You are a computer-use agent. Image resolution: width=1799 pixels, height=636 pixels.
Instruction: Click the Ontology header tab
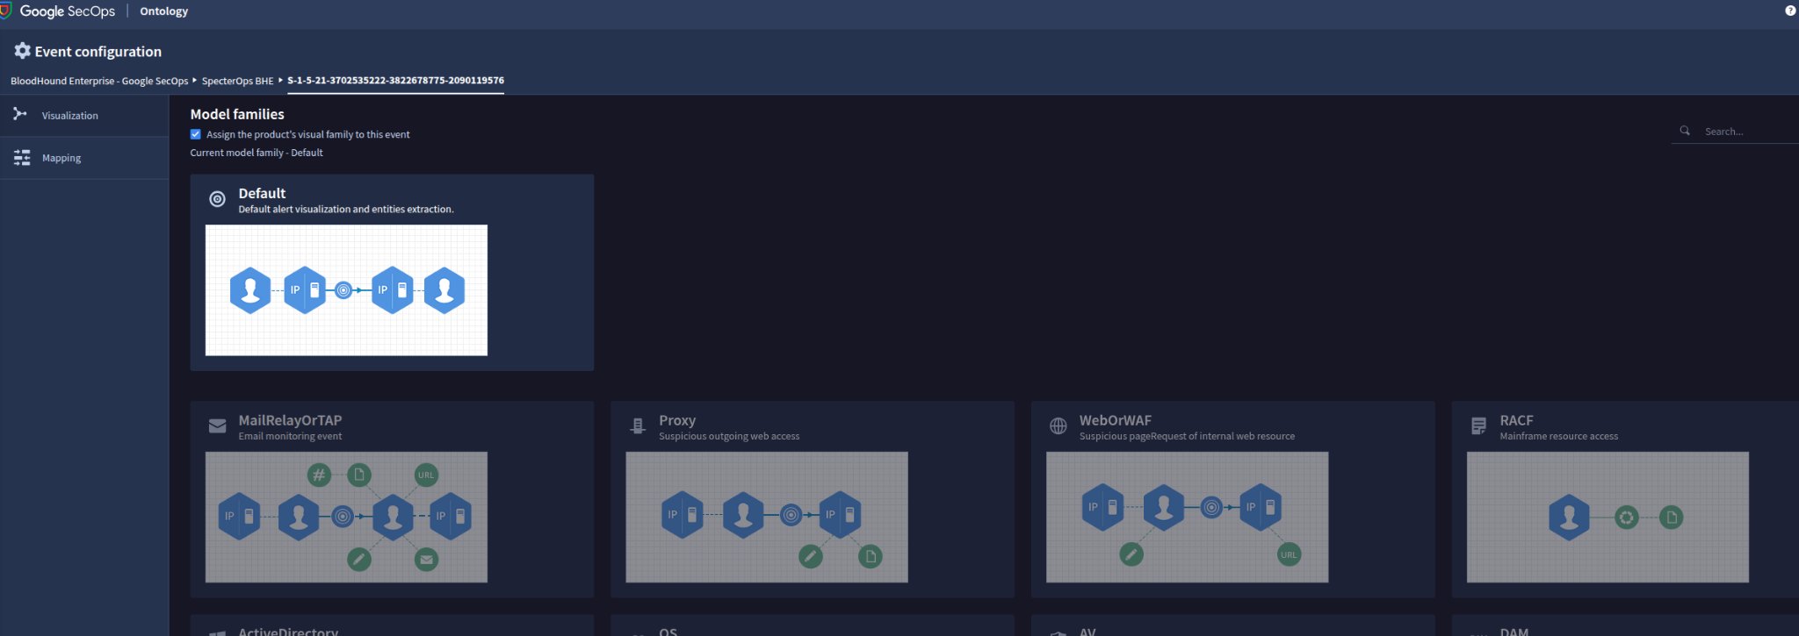coord(164,11)
